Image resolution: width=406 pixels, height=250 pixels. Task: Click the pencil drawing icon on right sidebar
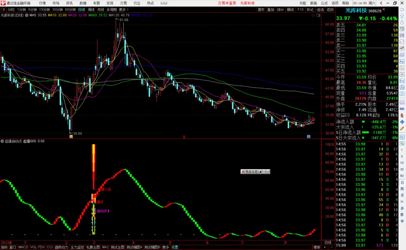(x=402, y=128)
